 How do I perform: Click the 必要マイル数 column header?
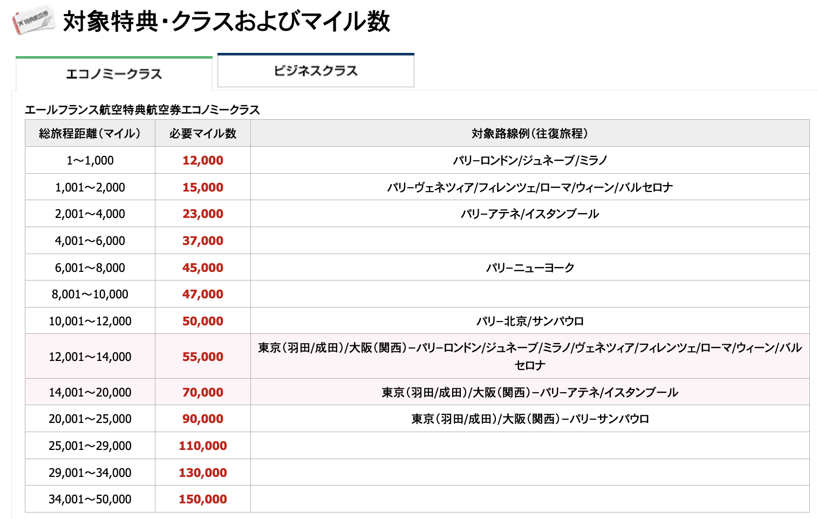point(203,133)
